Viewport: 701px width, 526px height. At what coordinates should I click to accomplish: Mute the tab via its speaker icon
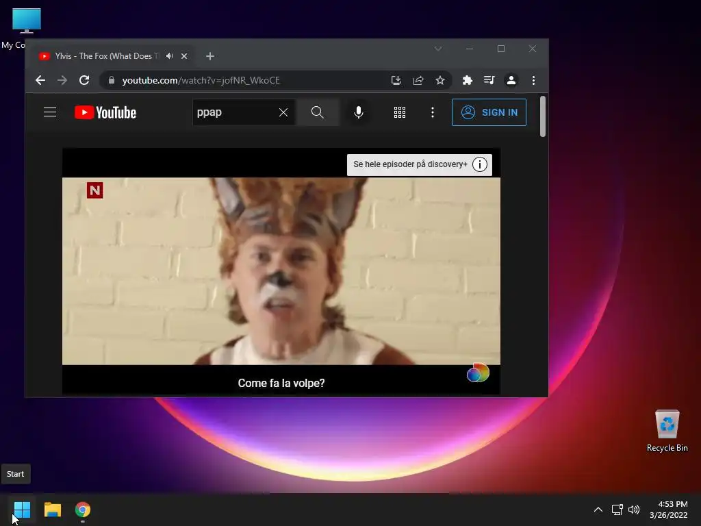coord(170,56)
